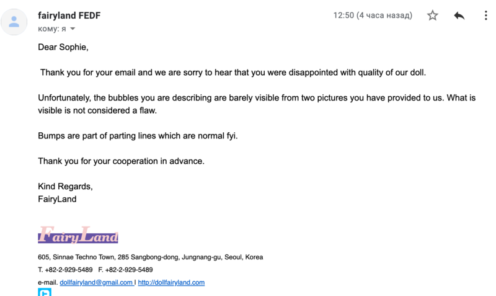Screen dimensions: 496x296
Task: Click the sender name fairyland FEDF
Action: pos(69,16)
